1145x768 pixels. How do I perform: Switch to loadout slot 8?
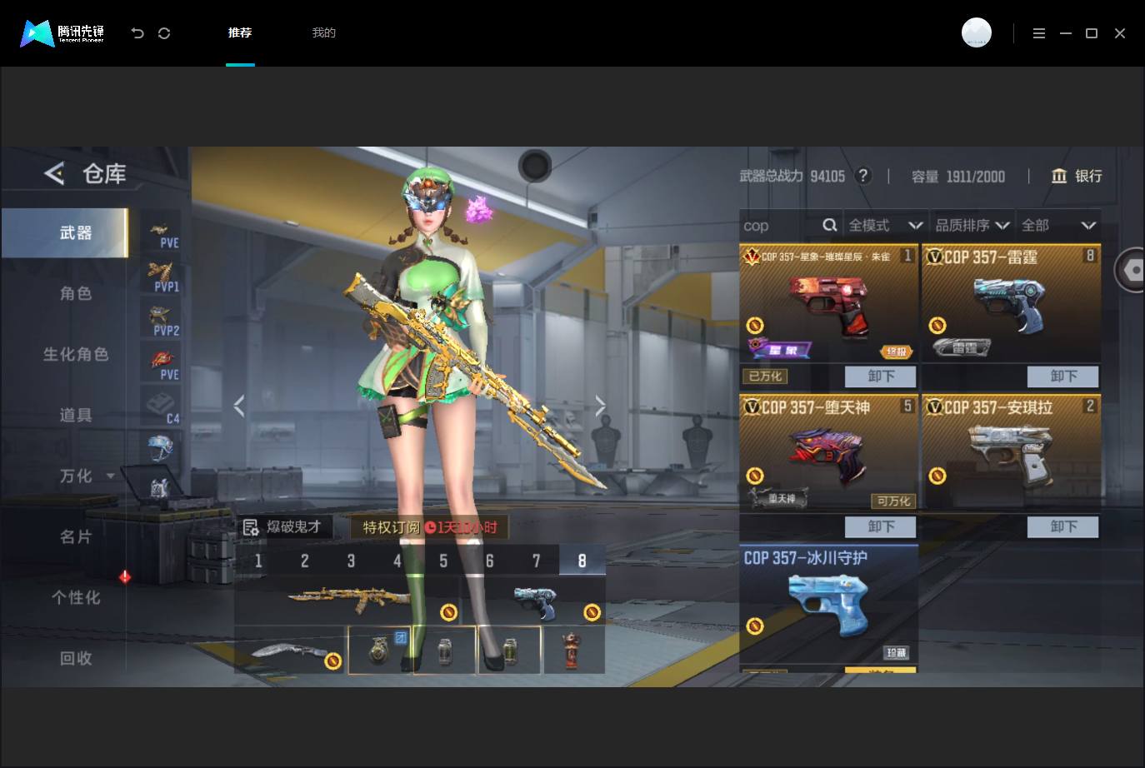click(x=582, y=561)
